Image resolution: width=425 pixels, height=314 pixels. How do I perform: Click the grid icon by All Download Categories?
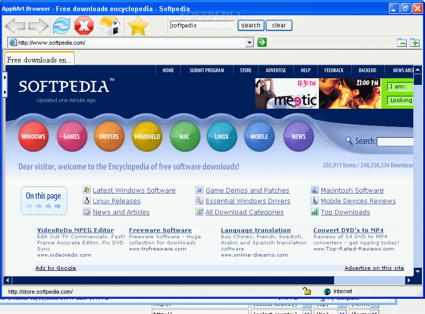coord(200,212)
